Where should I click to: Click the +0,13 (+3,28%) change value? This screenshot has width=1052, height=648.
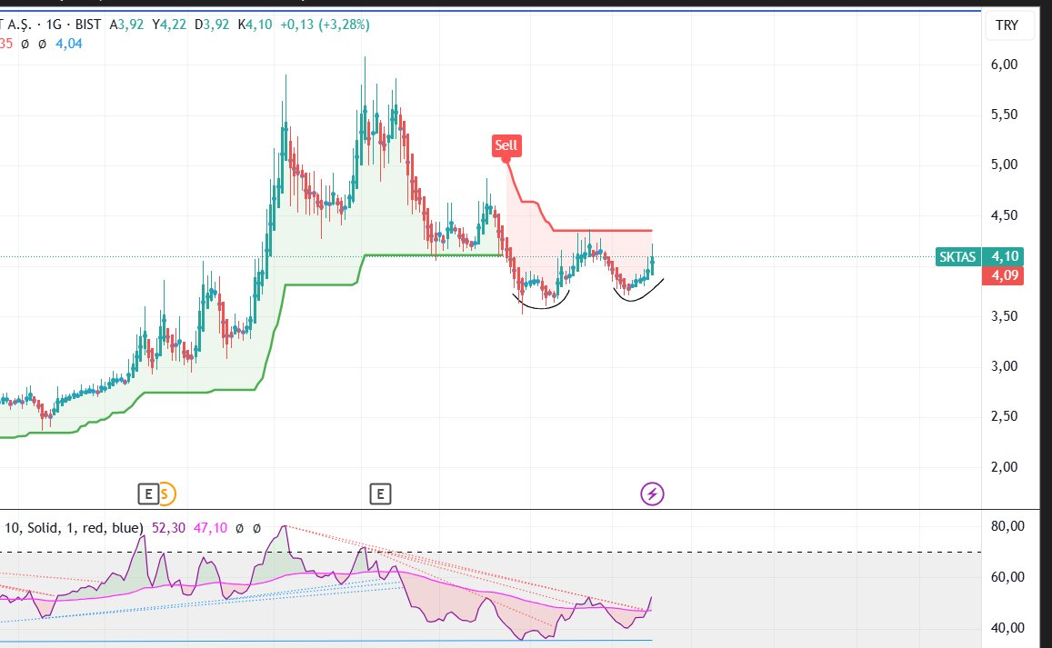tap(325, 25)
